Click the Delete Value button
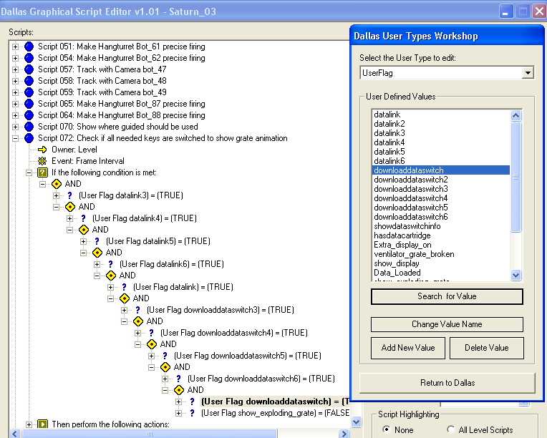Viewport: 547px width, 438px height. [487, 348]
